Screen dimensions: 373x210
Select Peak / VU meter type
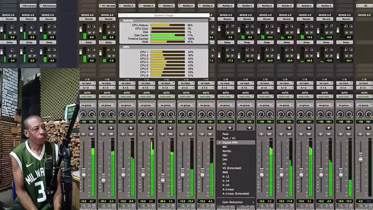point(229,138)
